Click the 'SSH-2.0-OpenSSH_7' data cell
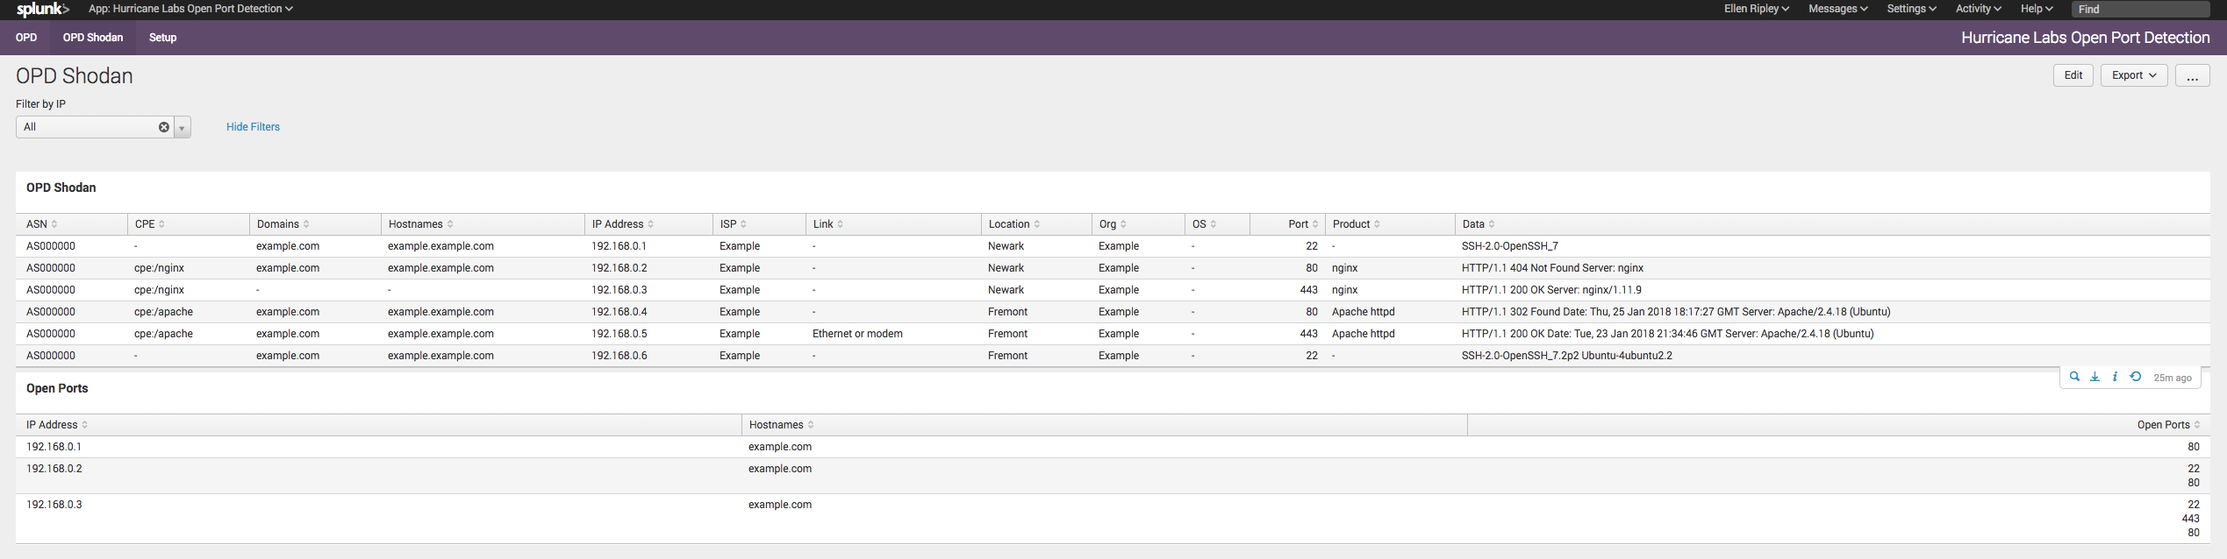Viewport: 2227px width, 559px height. [x=1509, y=246]
